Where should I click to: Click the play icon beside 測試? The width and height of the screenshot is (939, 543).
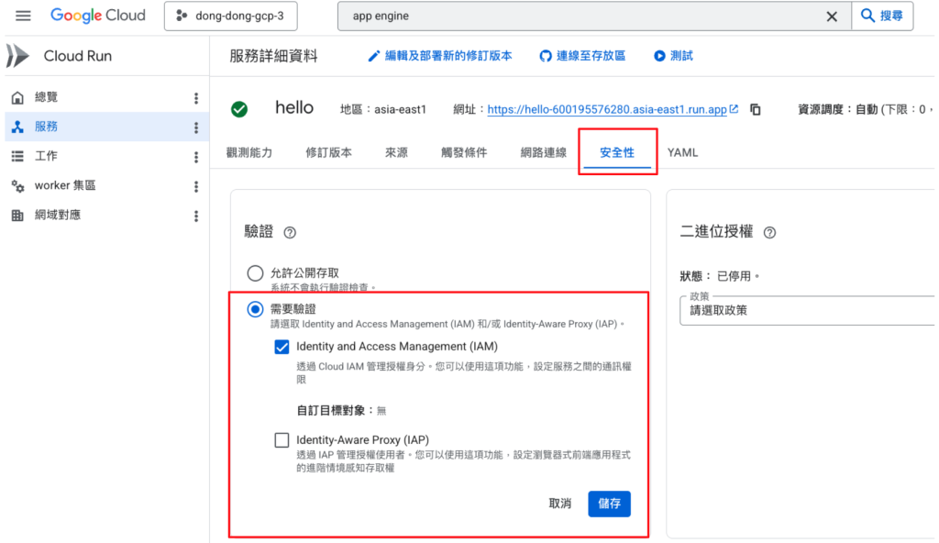coord(659,56)
